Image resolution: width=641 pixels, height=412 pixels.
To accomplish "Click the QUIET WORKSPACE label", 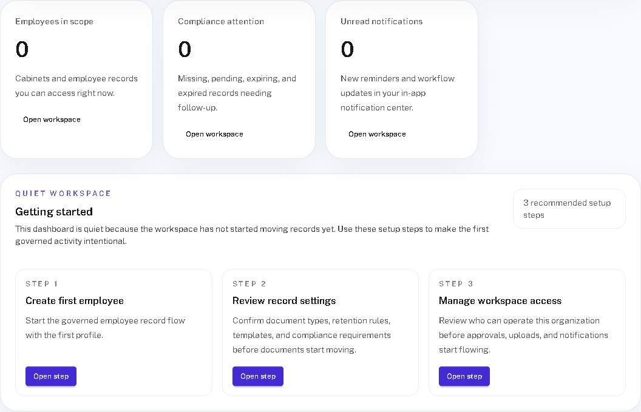I will tap(63, 193).
